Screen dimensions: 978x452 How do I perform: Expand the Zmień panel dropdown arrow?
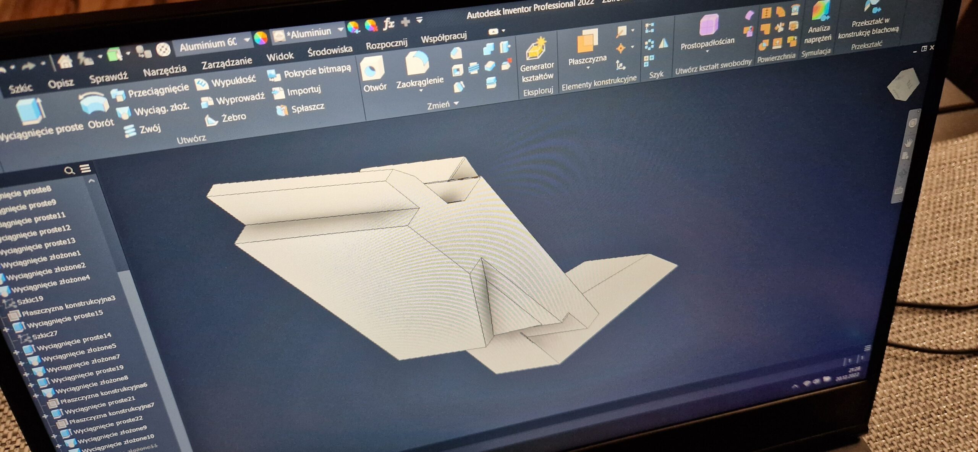pos(456,103)
